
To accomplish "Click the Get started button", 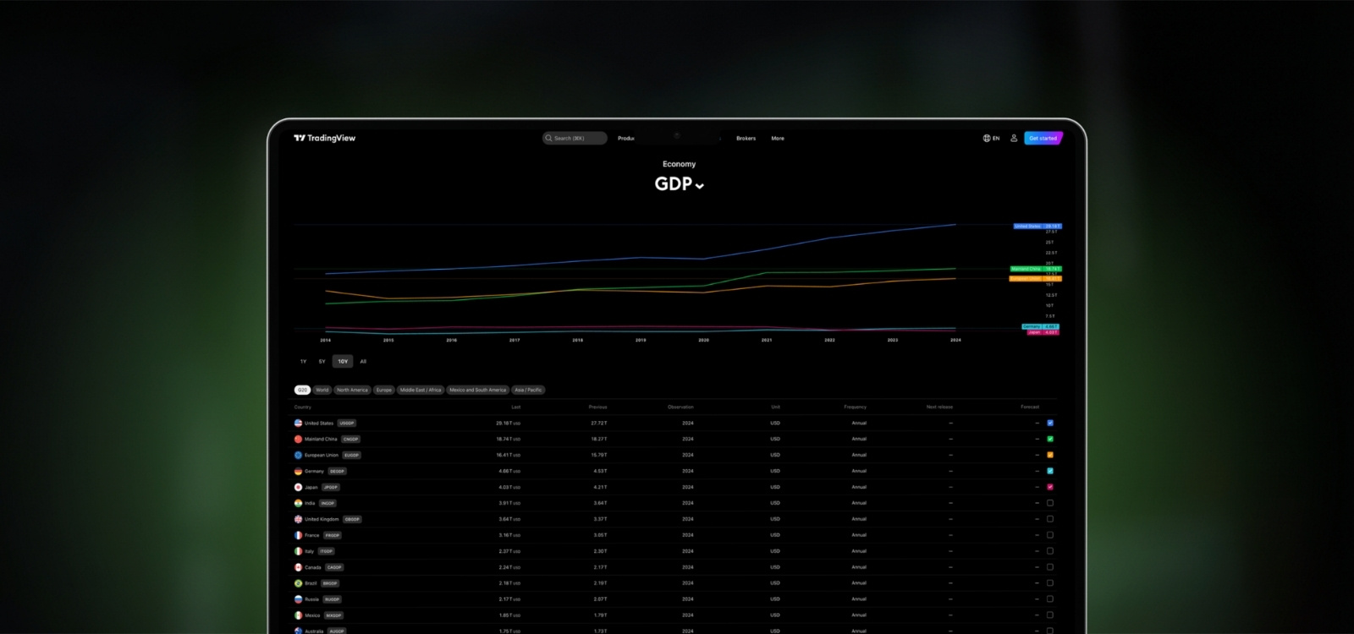I will [x=1043, y=138].
